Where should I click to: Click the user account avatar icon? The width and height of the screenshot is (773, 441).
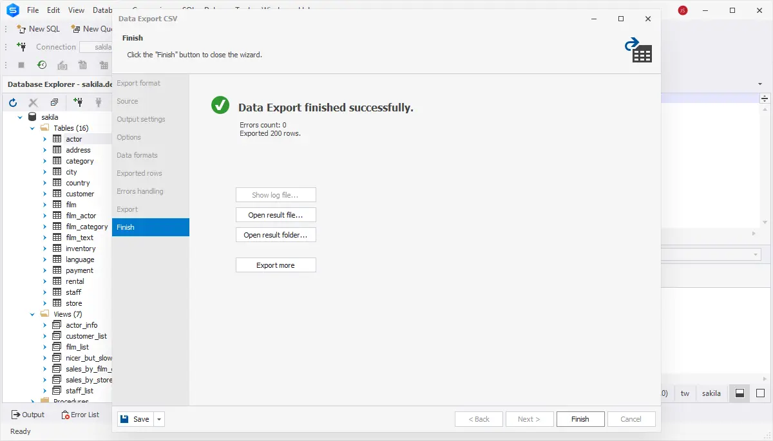point(683,10)
